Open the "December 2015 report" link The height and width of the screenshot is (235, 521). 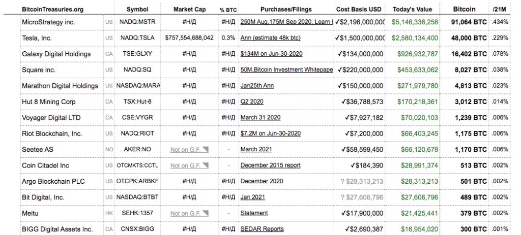pos(270,165)
